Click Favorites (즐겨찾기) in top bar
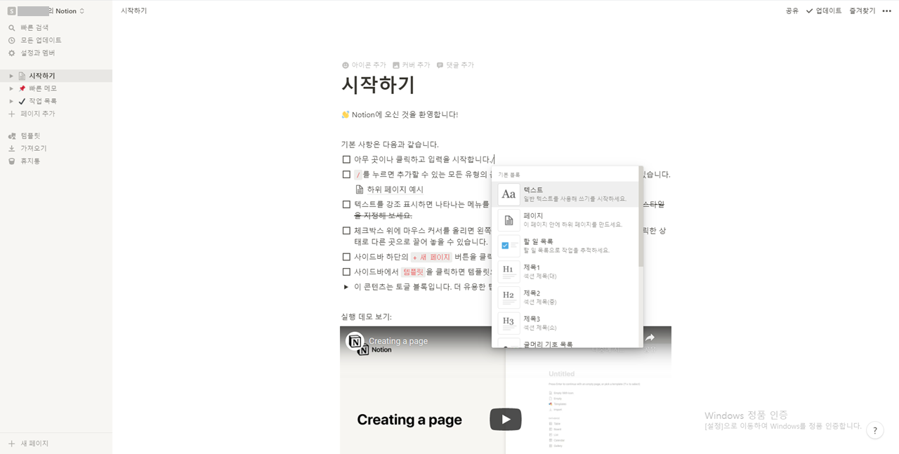The height and width of the screenshot is (454, 899). 862,11
